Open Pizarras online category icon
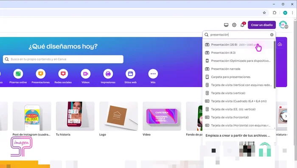The image size is (297, 168). 18,74
